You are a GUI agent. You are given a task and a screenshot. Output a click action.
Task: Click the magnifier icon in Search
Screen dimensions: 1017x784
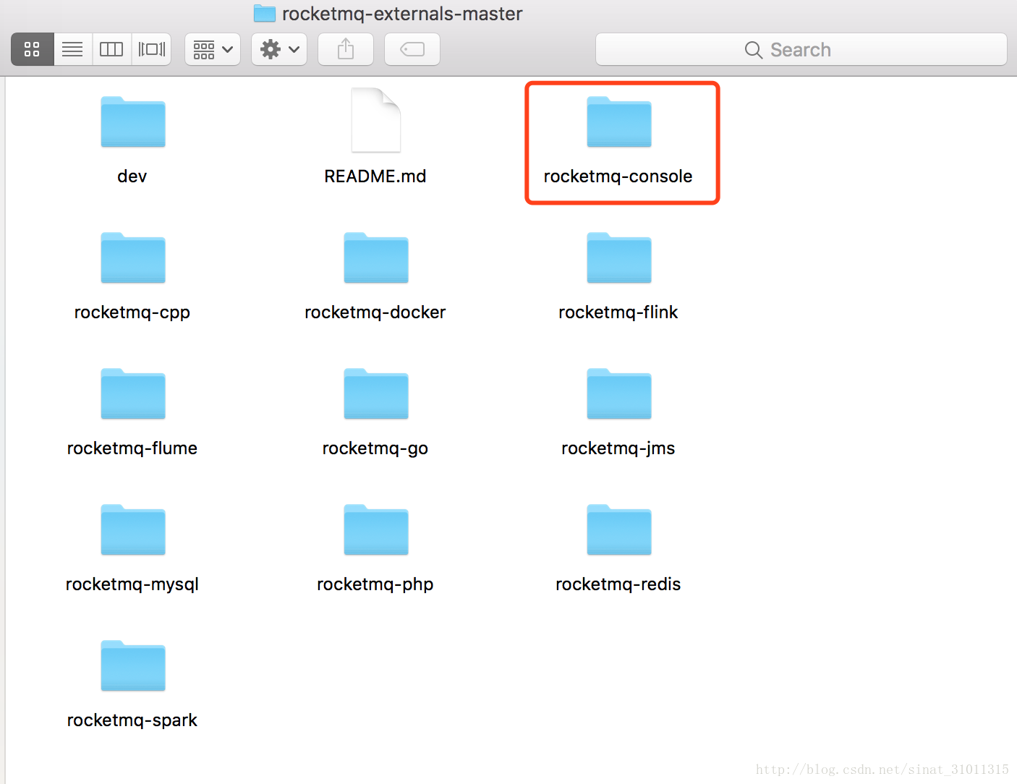point(754,50)
